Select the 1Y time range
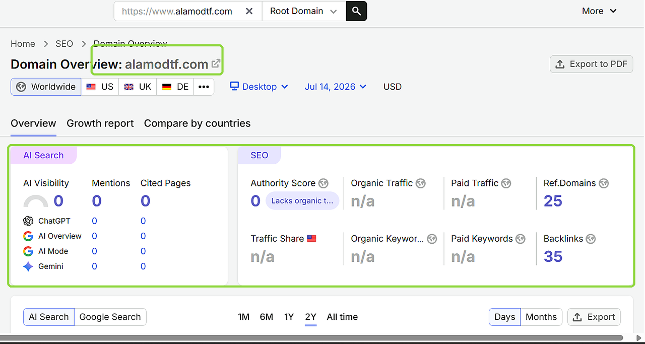This screenshot has width=645, height=344. [x=289, y=317]
